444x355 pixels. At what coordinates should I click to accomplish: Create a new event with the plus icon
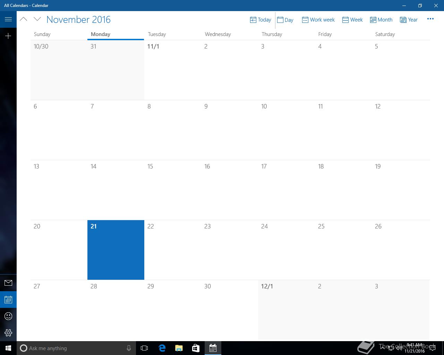click(8, 36)
